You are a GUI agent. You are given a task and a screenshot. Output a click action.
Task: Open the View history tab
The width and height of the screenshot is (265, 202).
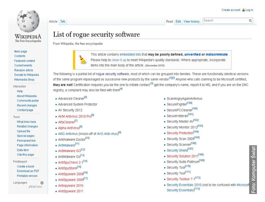191,21
